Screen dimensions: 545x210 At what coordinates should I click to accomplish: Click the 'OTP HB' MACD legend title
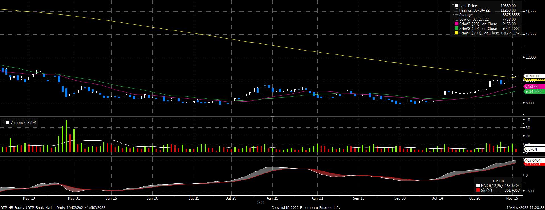tap(497, 181)
